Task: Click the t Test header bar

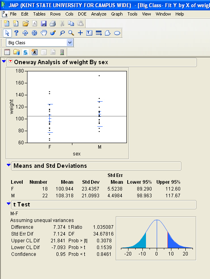Action: point(104,204)
